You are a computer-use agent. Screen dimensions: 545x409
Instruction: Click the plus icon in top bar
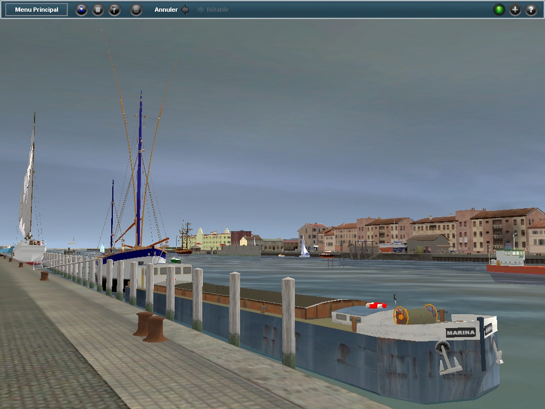point(515,10)
